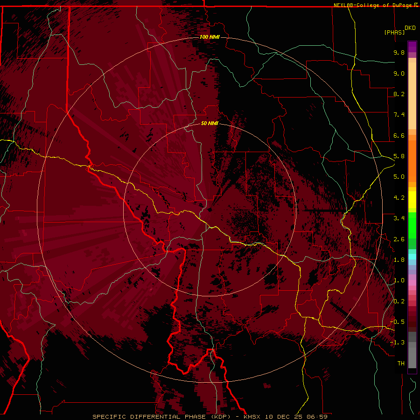Click the green segment of the color bar
420x420 pixels.
point(412,228)
